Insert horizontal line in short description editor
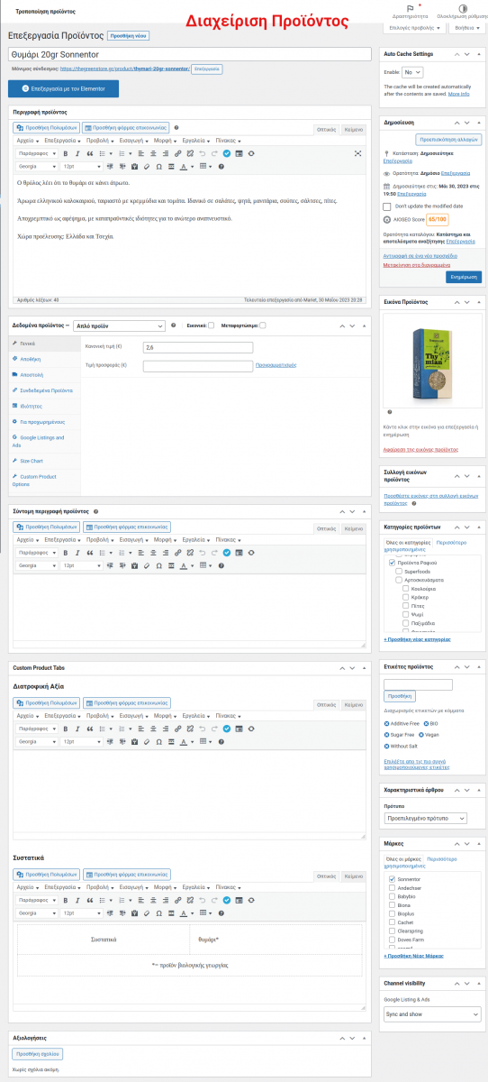488x1082 pixels. click(x=171, y=564)
